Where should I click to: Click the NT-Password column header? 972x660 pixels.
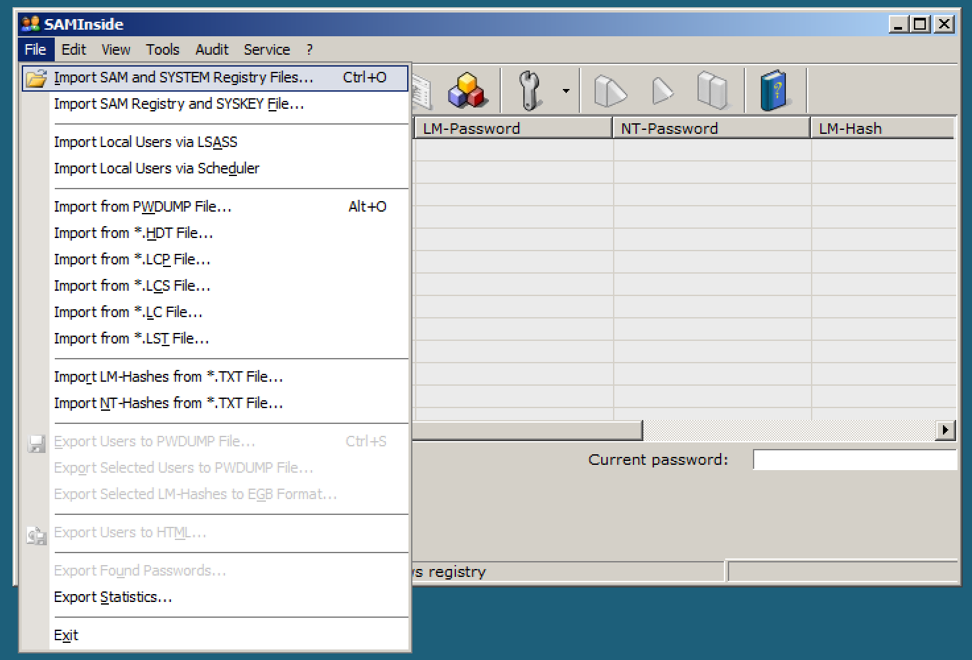point(711,128)
